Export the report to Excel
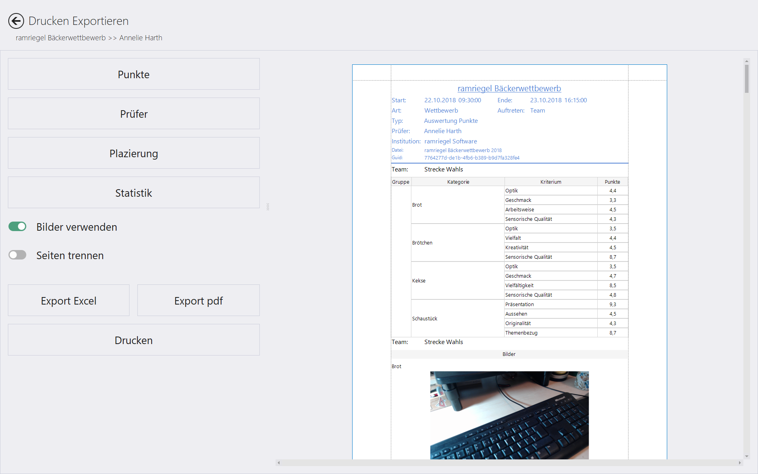Image resolution: width=758 pixels, height=474 pixels. (68, 301)
